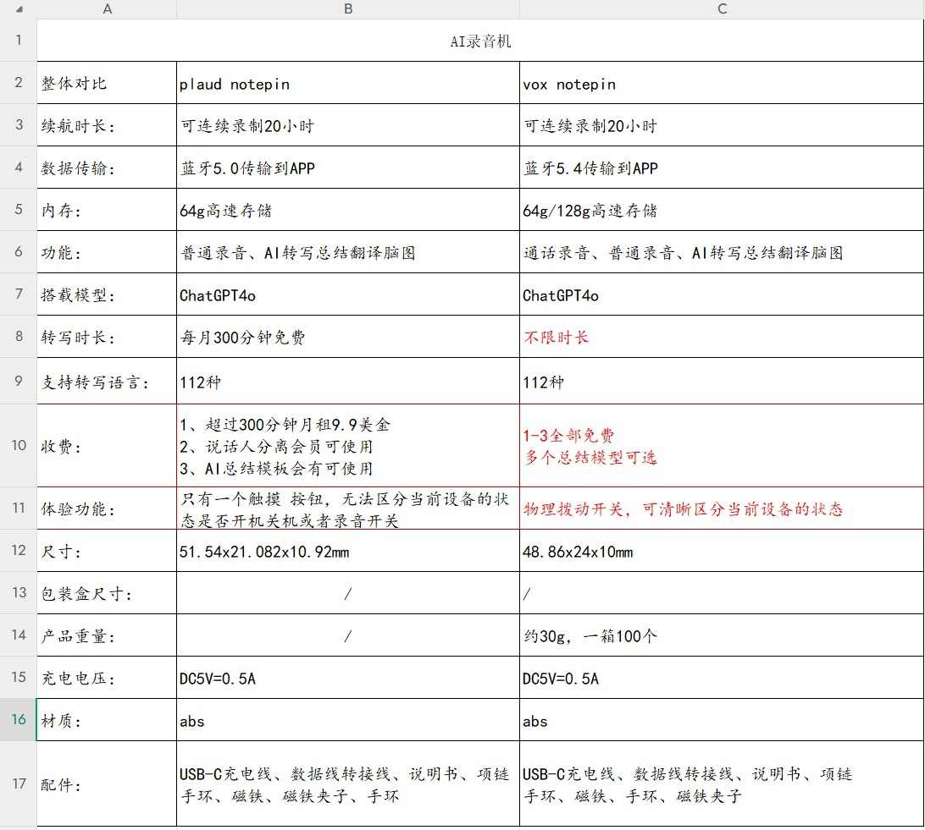Select column B header
Screen dimensions: 925x830
click(348, 8)
